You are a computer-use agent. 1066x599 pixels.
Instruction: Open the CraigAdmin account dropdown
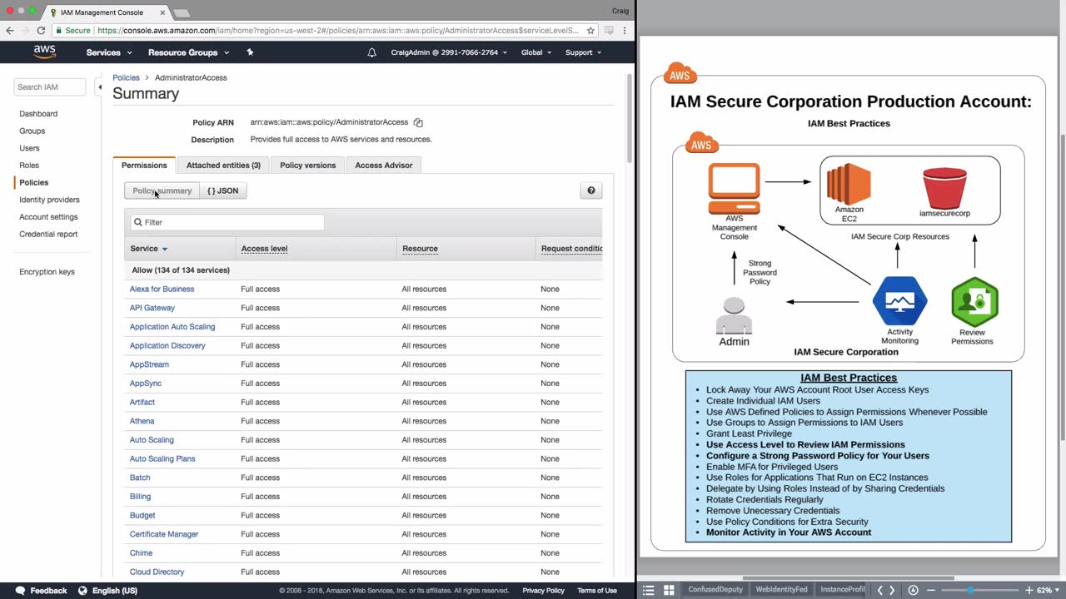click(x=448, y=52)
